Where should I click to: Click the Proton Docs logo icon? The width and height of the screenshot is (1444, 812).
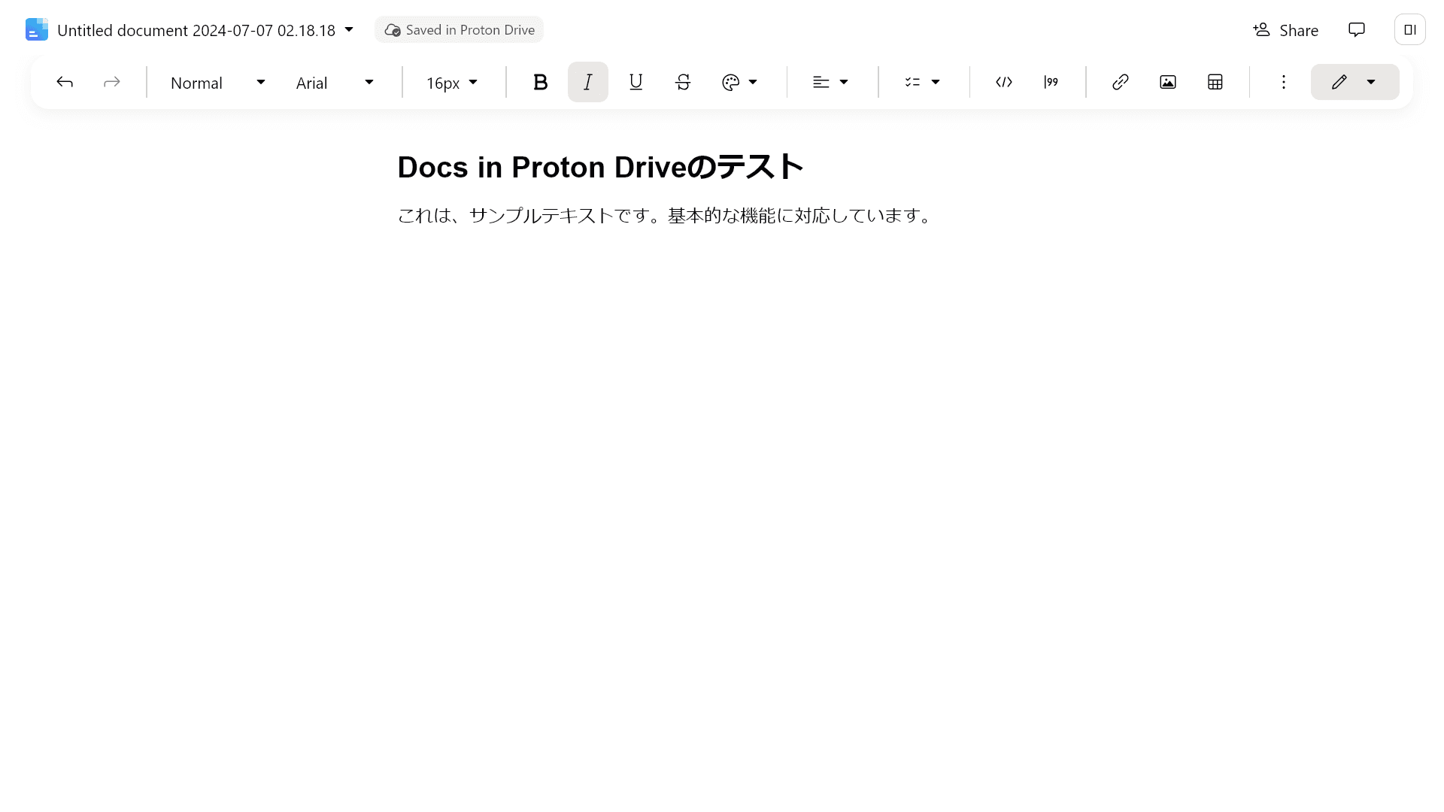click(36, 30)
